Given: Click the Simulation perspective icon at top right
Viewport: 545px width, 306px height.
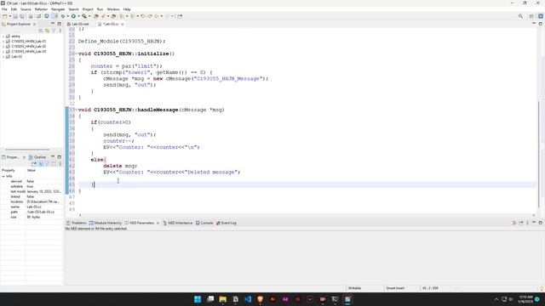Looking at the screenshot, I should (x=541, y=16).
